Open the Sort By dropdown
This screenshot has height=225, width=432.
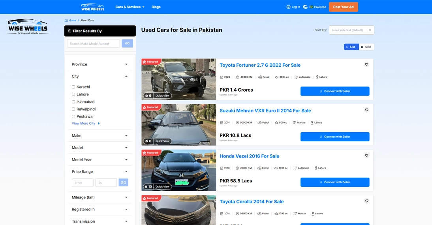pyautogui.click(x=351, y=30)
